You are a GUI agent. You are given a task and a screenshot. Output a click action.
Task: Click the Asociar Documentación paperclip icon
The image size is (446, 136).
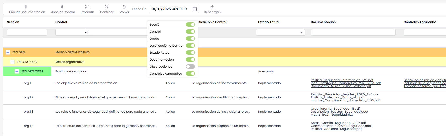coord(26,7)
